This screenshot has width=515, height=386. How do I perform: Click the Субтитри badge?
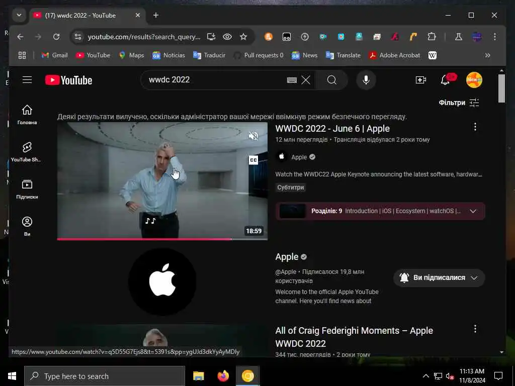290,187
